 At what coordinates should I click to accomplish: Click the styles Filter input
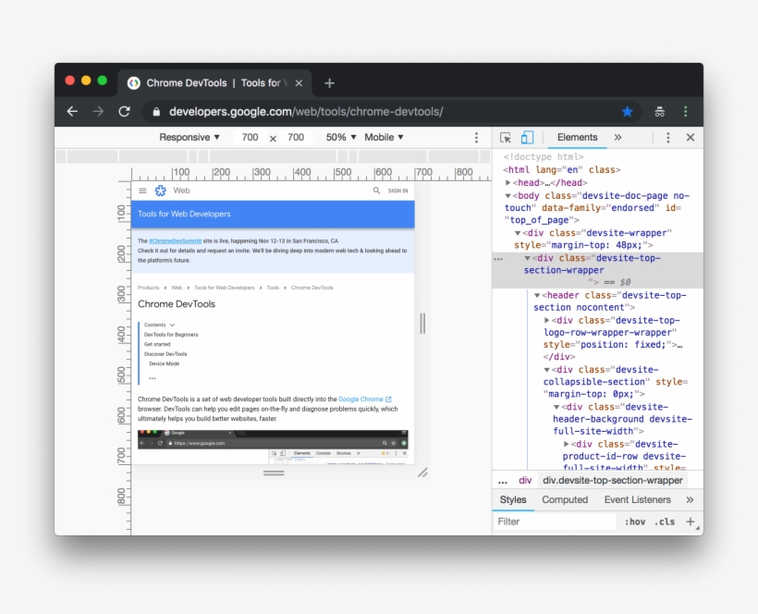(555, 522)
